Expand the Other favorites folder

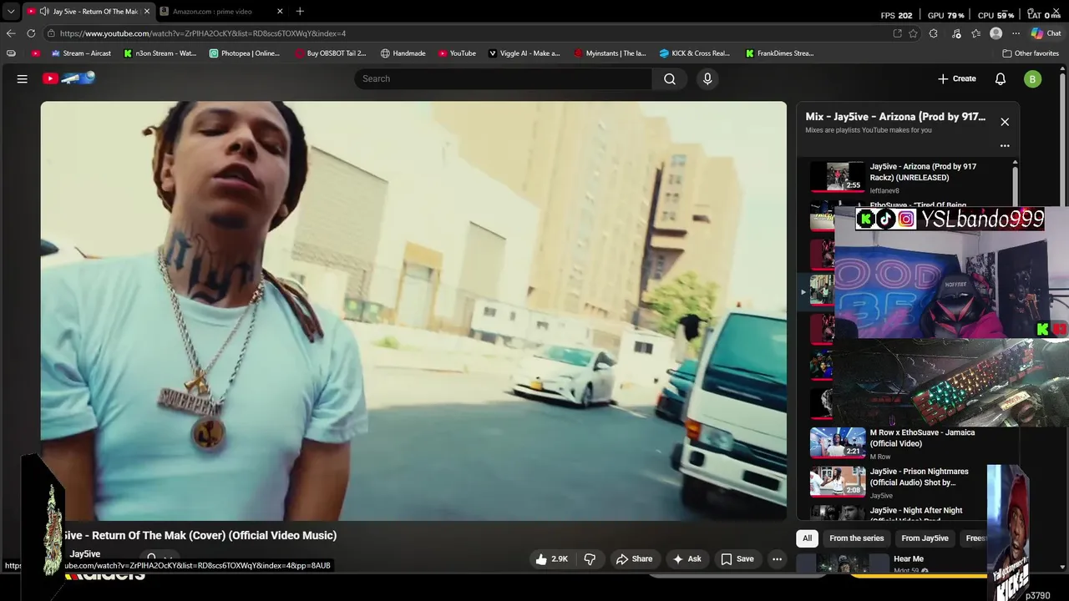[1031, 53]
